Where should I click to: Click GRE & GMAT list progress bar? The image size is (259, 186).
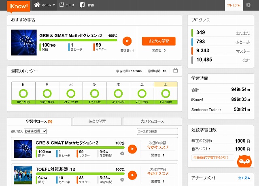(x=80, y=148)
